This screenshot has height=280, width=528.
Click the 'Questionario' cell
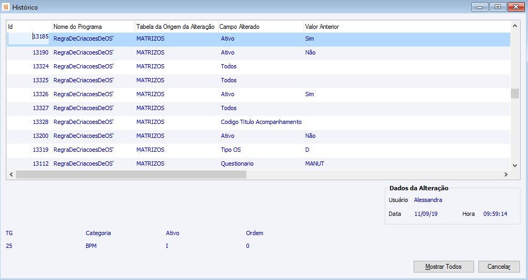click(x=237, y=164)
